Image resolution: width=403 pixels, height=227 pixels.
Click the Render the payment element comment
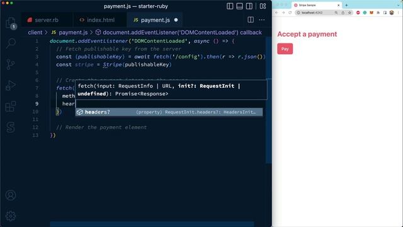click(x=101, y=127)
